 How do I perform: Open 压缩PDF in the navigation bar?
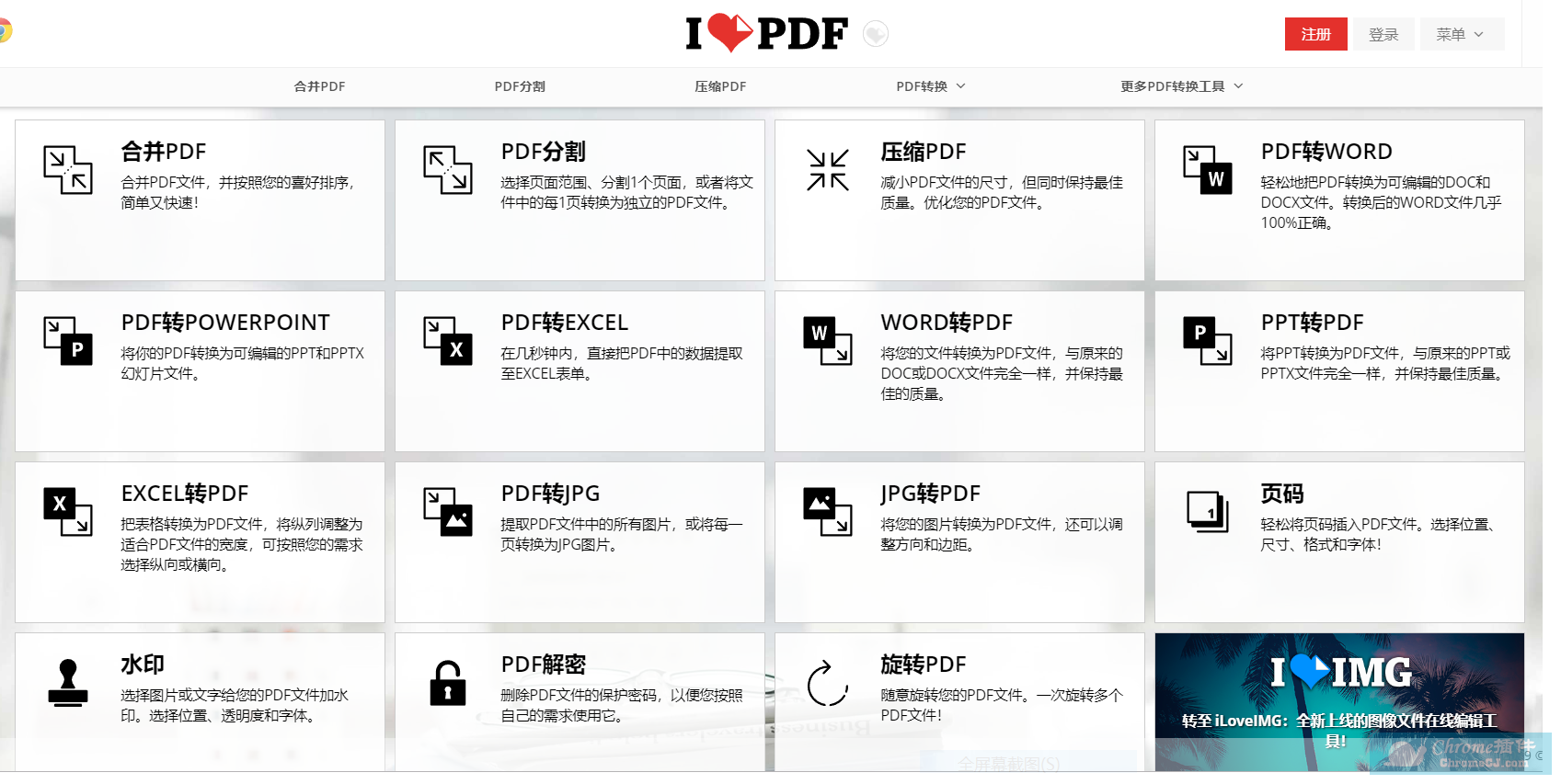pos(720,86)
